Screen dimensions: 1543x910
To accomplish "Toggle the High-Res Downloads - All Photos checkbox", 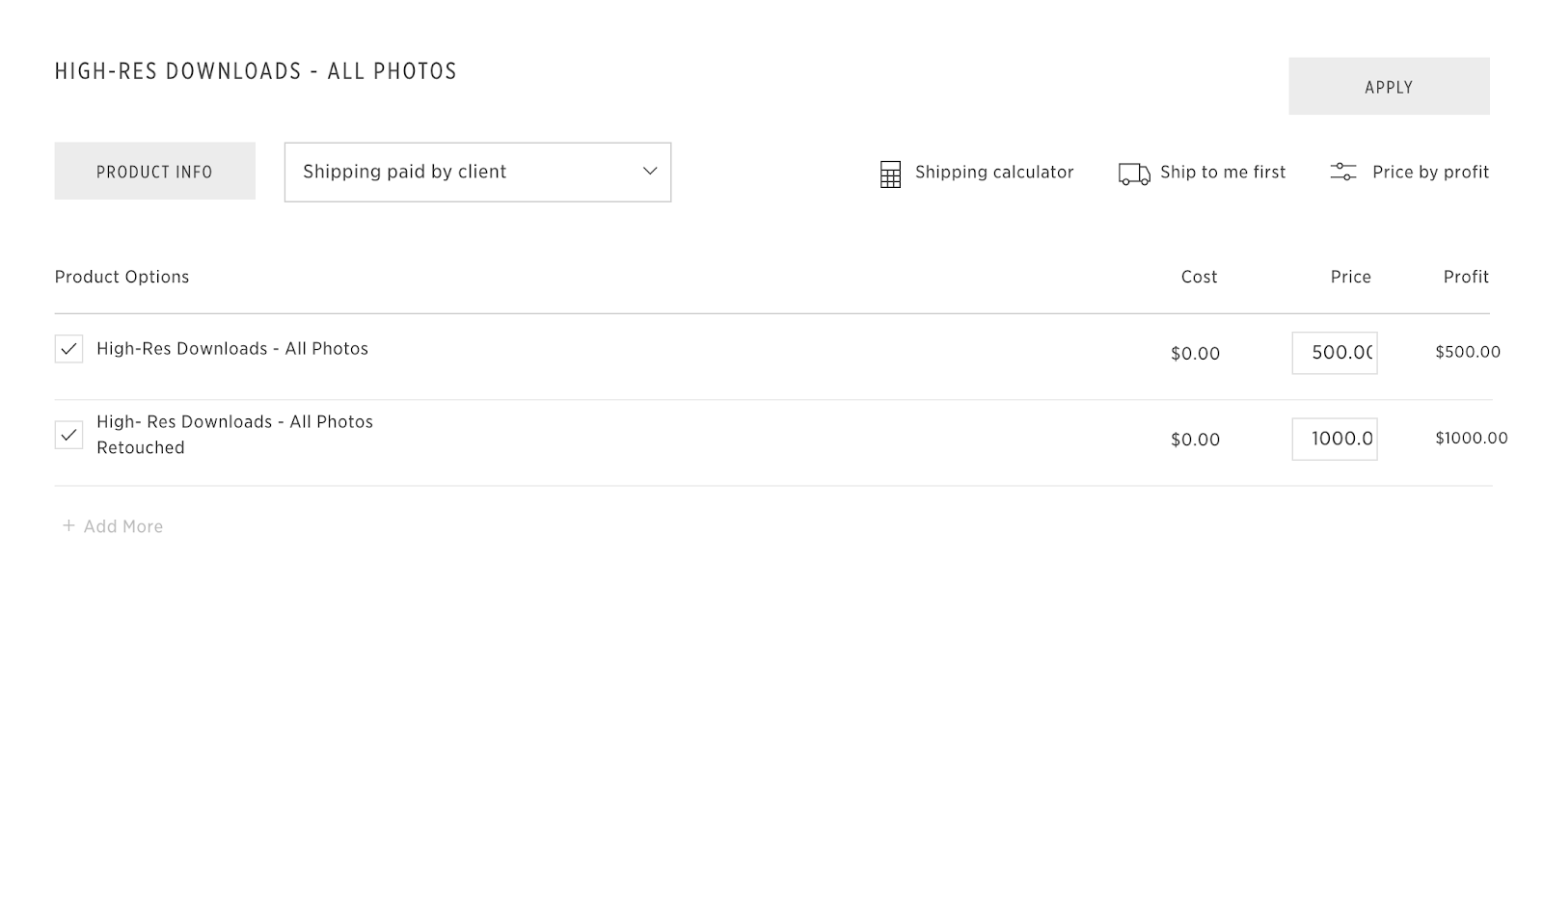I will 68,349.
